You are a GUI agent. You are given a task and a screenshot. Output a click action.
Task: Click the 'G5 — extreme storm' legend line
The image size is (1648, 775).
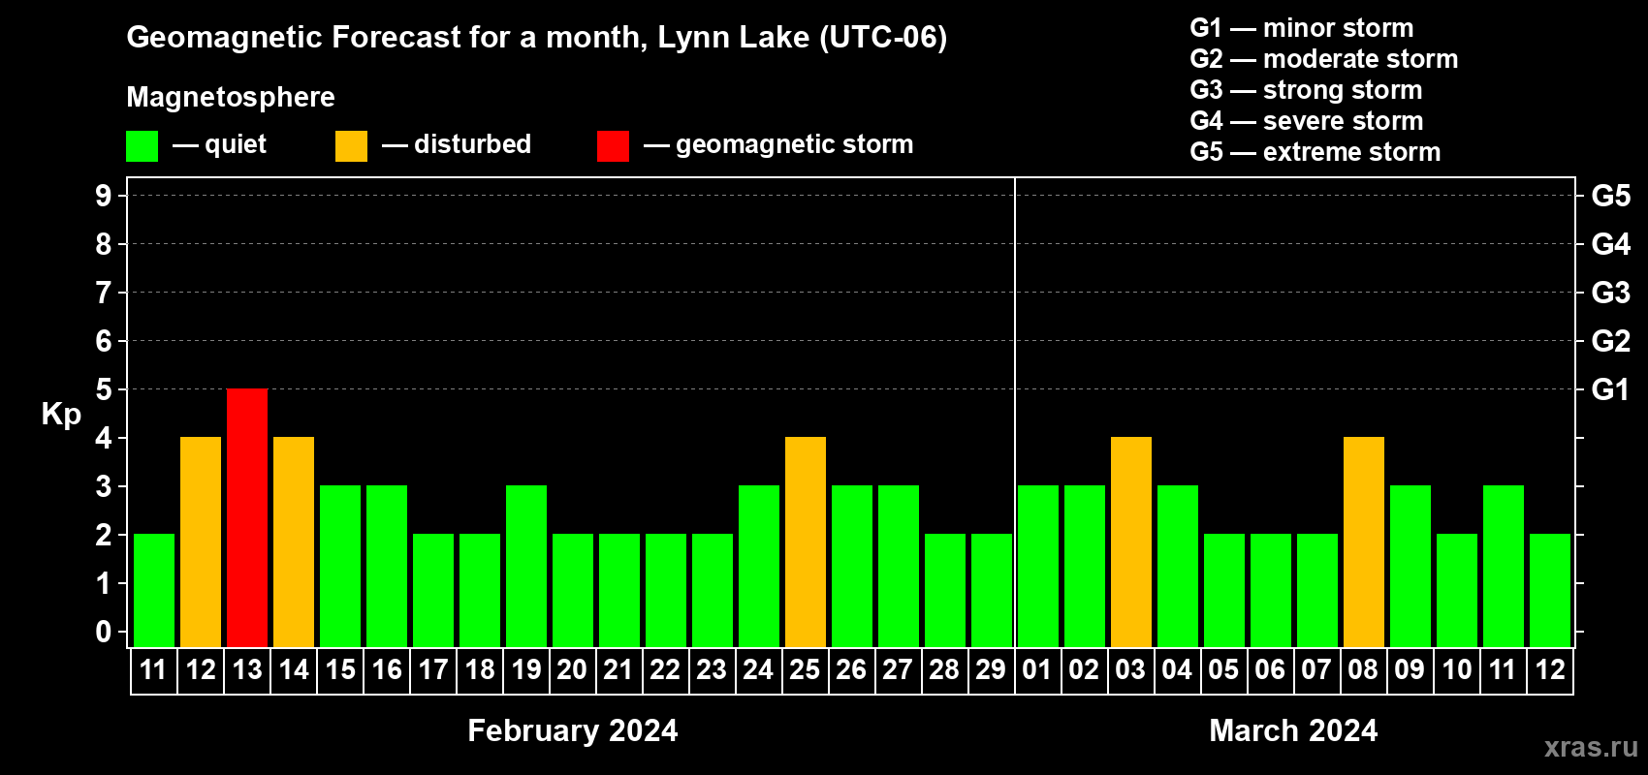coord(1315,152)
